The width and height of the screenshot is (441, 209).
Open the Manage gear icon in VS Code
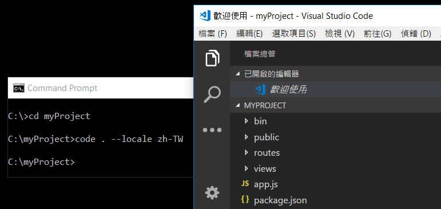point(212,193)
